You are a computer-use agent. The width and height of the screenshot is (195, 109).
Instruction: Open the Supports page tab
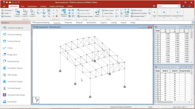pyautogui.click(x=103, y=23)
